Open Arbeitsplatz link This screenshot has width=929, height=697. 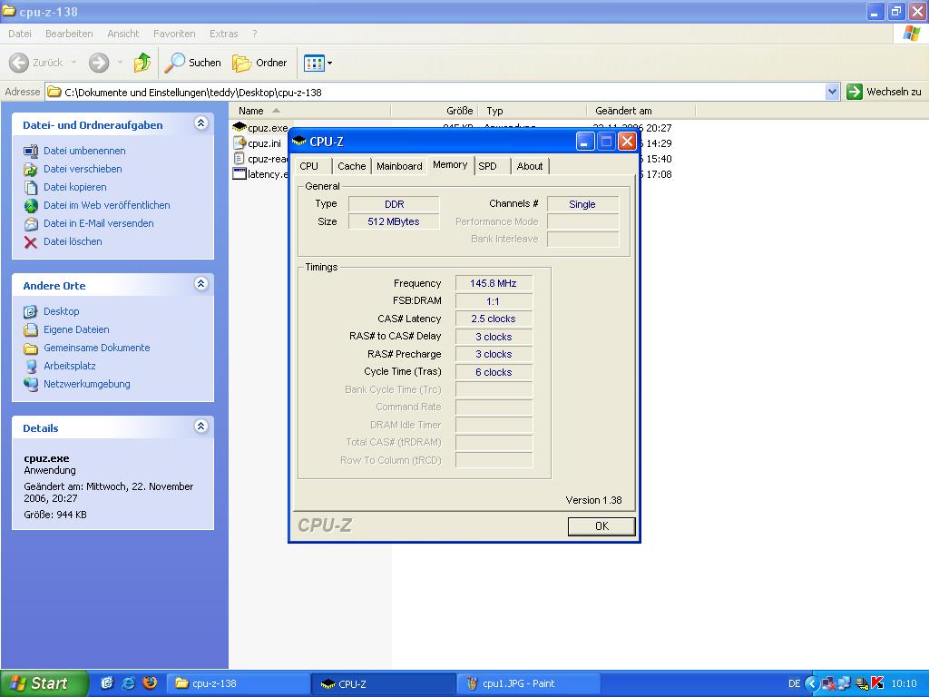coord(69,367)
